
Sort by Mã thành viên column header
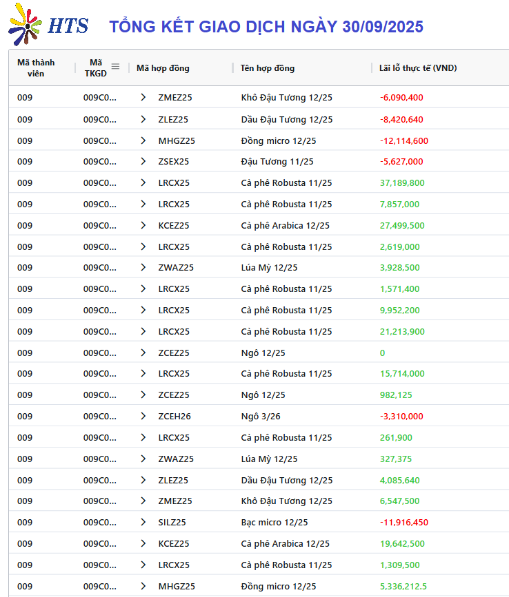point(36,67)
